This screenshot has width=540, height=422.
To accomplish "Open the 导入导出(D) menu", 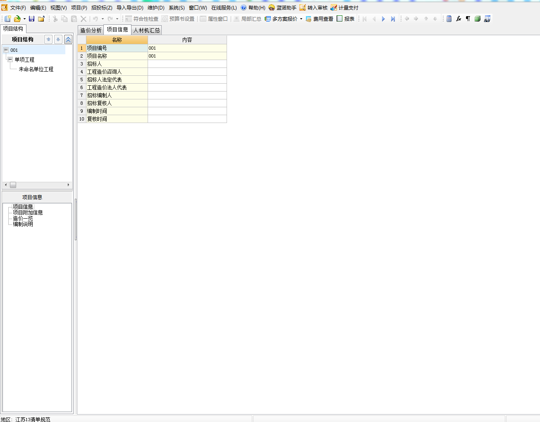I will (x=130, y=8).
